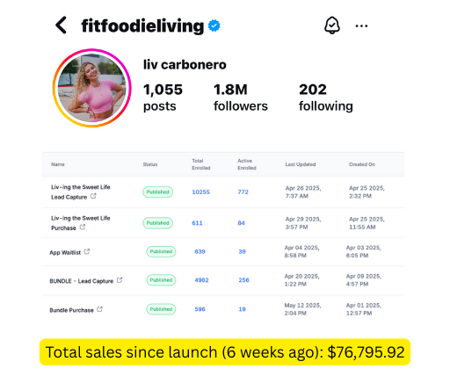Open the three-dots more options menu
This screenshot has height=383, width=450.
(361, 26)
